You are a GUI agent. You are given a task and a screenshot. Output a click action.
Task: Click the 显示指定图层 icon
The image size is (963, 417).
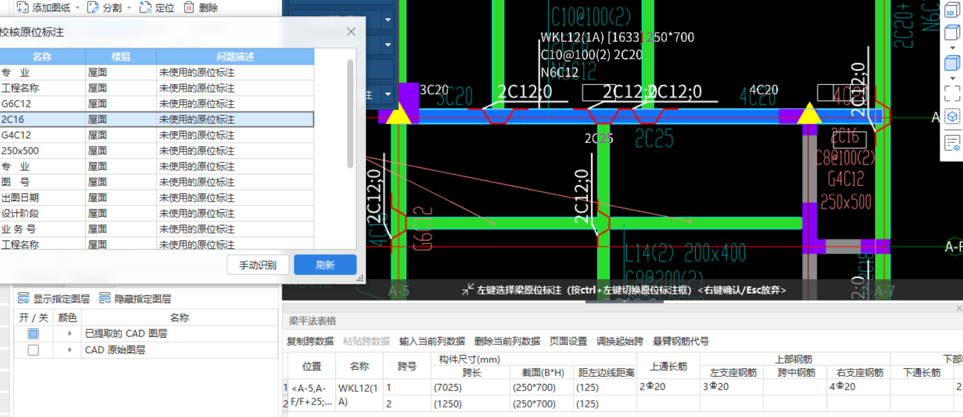pos(24,299)
